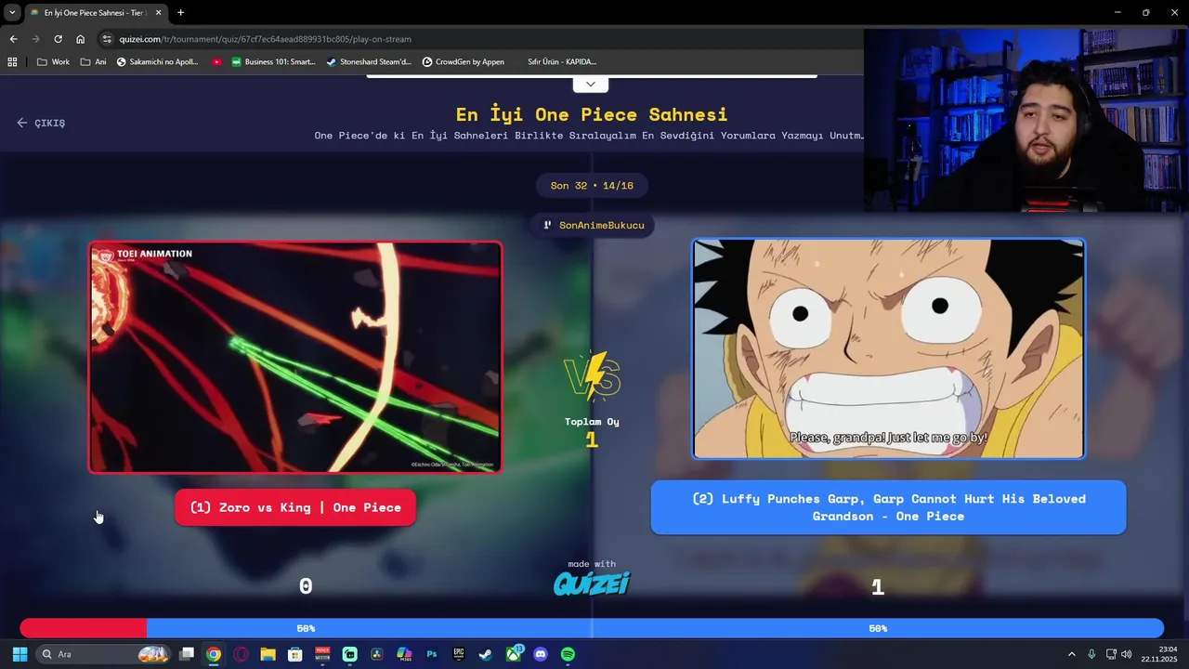The image size is (1189, 669).
Task: Go forward using the browser forward arrow
Action: (35, 39)
